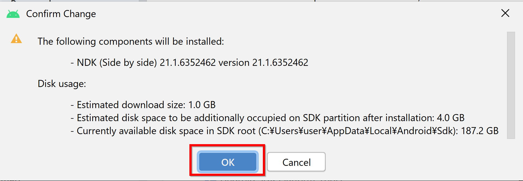This screenshot has width=523, height=181.
Task: Click "The following components will be installed" heading
Action: point(131,41)
